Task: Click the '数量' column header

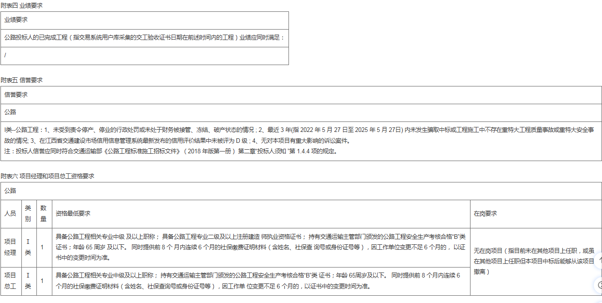Action: pyautogui.click(x=44, y=214)
